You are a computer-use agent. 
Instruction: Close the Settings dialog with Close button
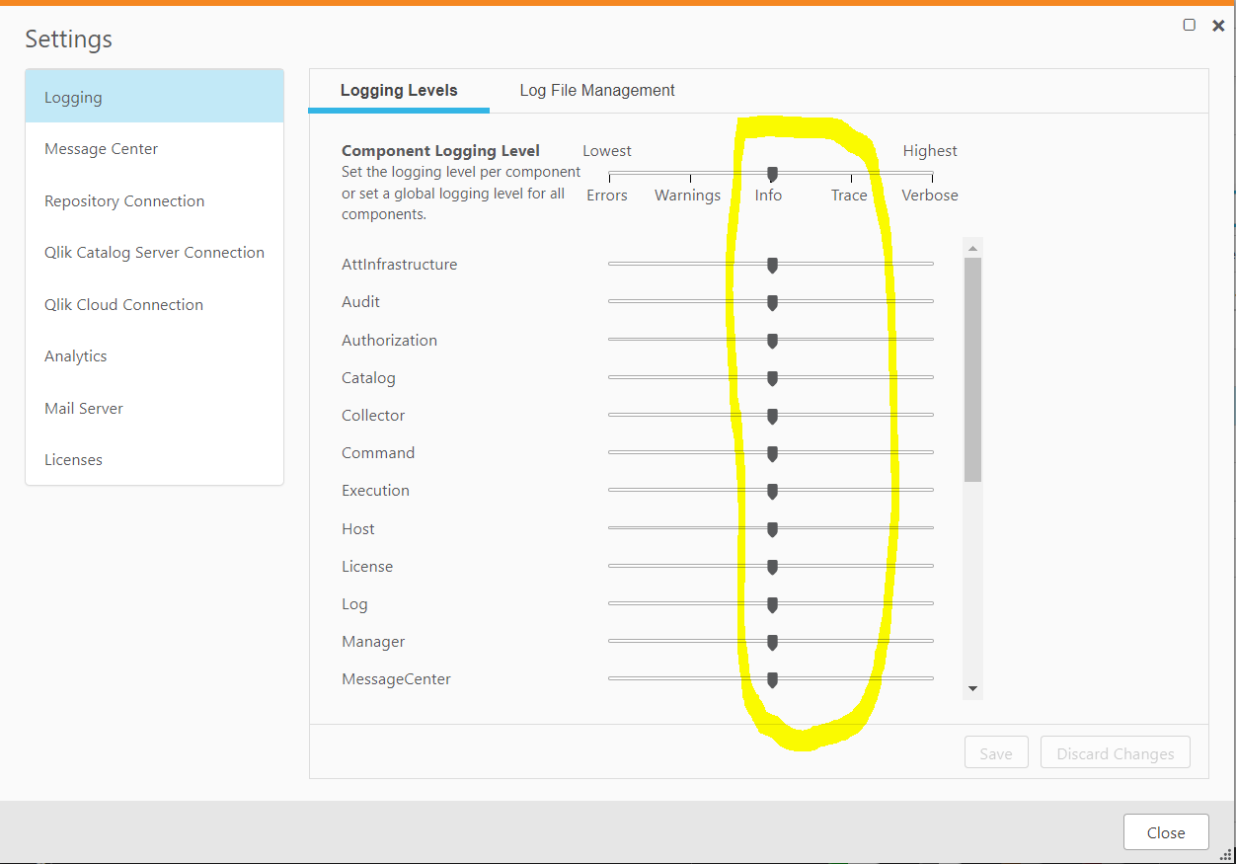tap(1166, 832)
